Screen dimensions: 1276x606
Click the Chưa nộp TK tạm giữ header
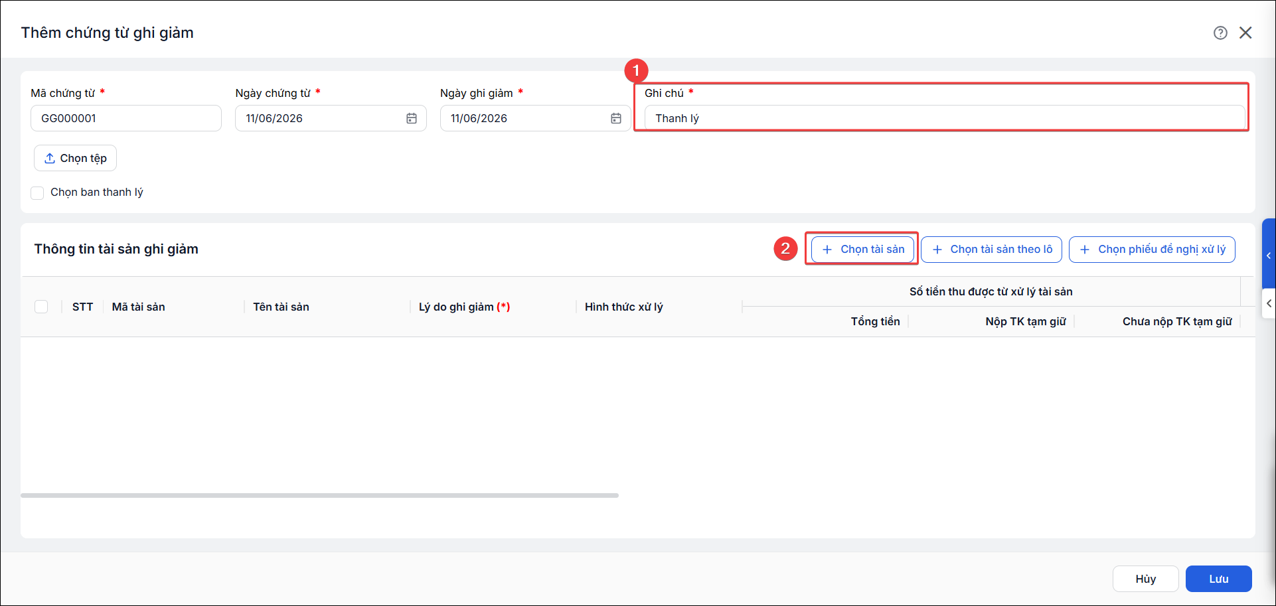coord(1177,321)
